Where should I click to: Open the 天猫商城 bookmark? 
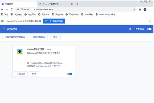(44, 14)
